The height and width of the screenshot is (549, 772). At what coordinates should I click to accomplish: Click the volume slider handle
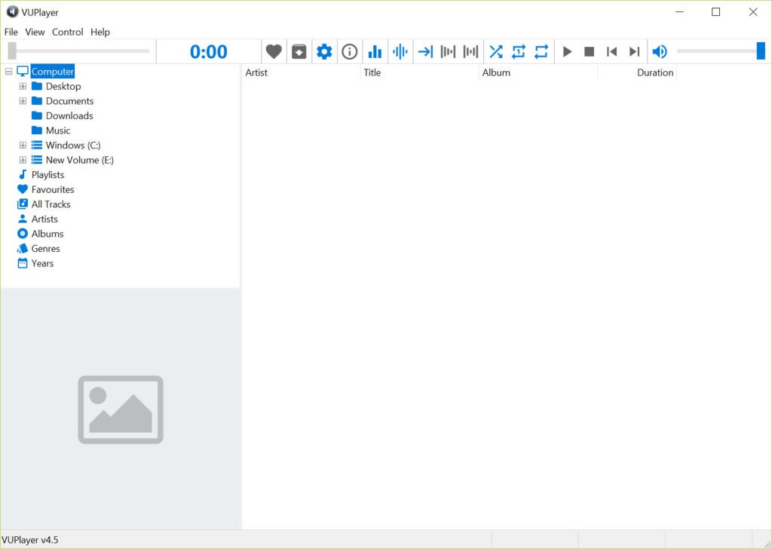point(760,51)
